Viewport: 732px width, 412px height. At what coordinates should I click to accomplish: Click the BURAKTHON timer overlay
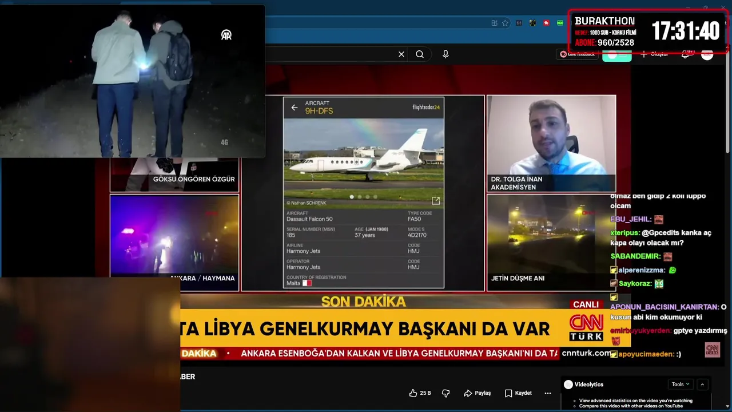[x=648, y=31]
